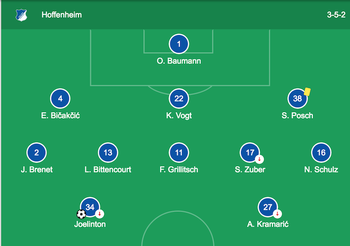
Task: Click substitution arrow on A. Kramarić
Action: click(277, 214)
